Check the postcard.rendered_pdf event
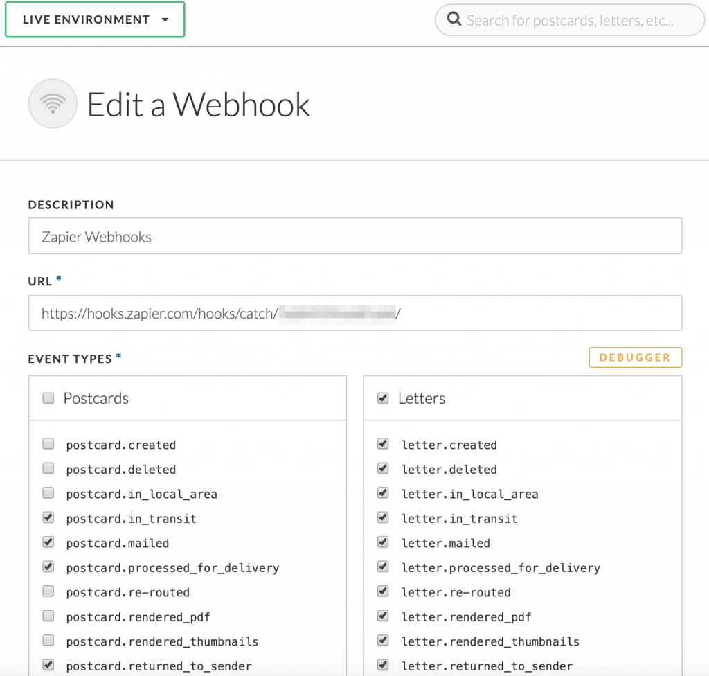 48,616
